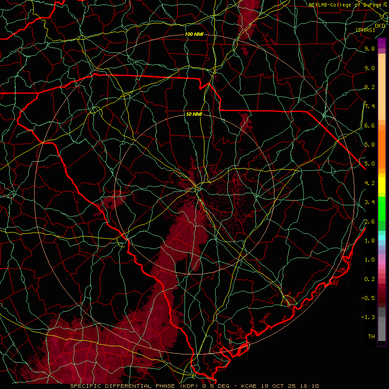389x389 pixels.
Task: Select the 9.8 legend value
Action: tap(370, 48)
